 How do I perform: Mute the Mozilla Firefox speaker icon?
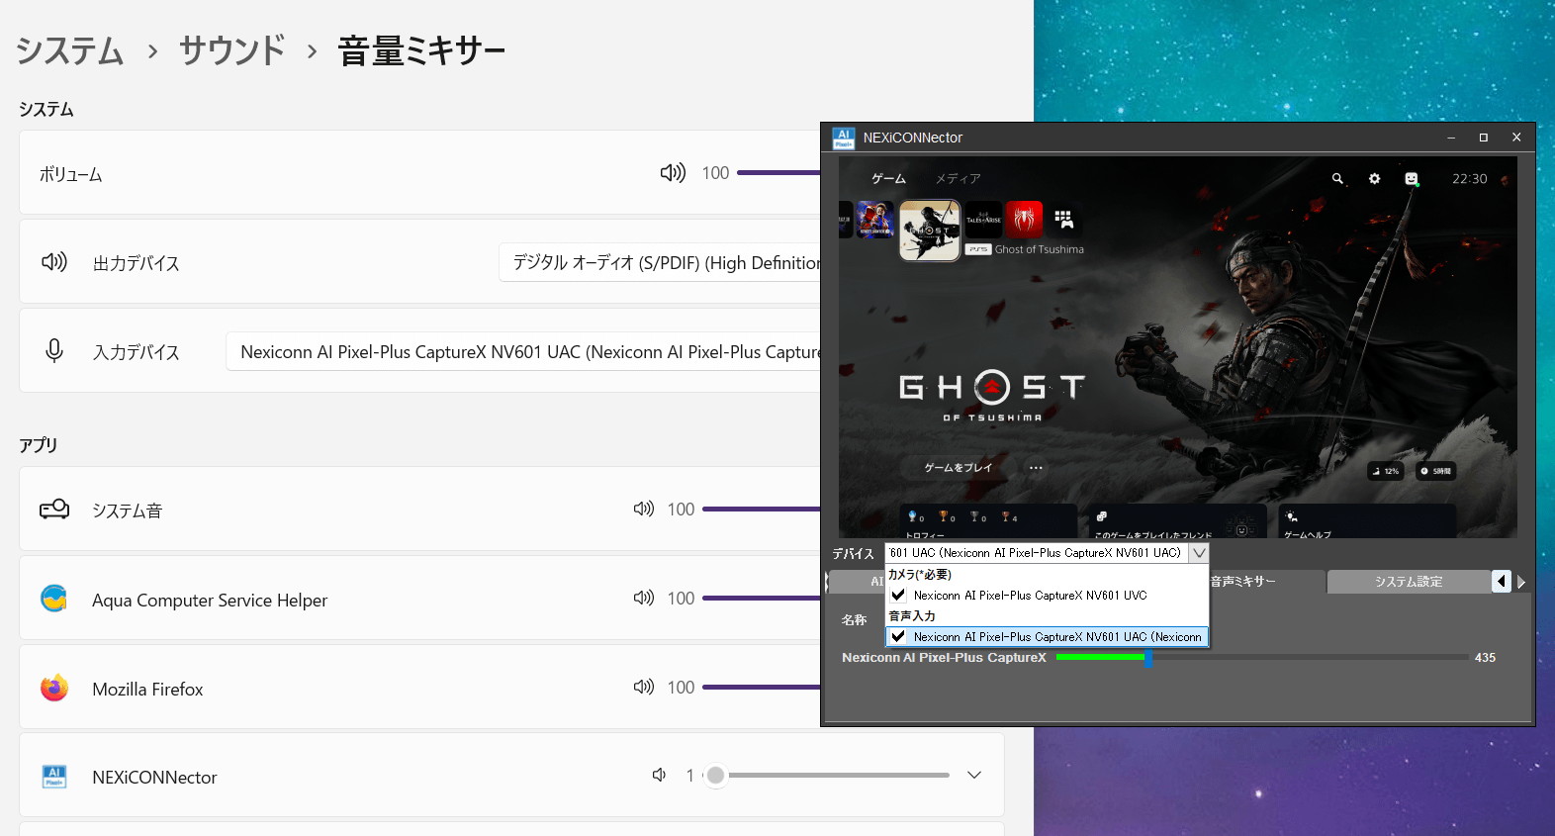644,687
